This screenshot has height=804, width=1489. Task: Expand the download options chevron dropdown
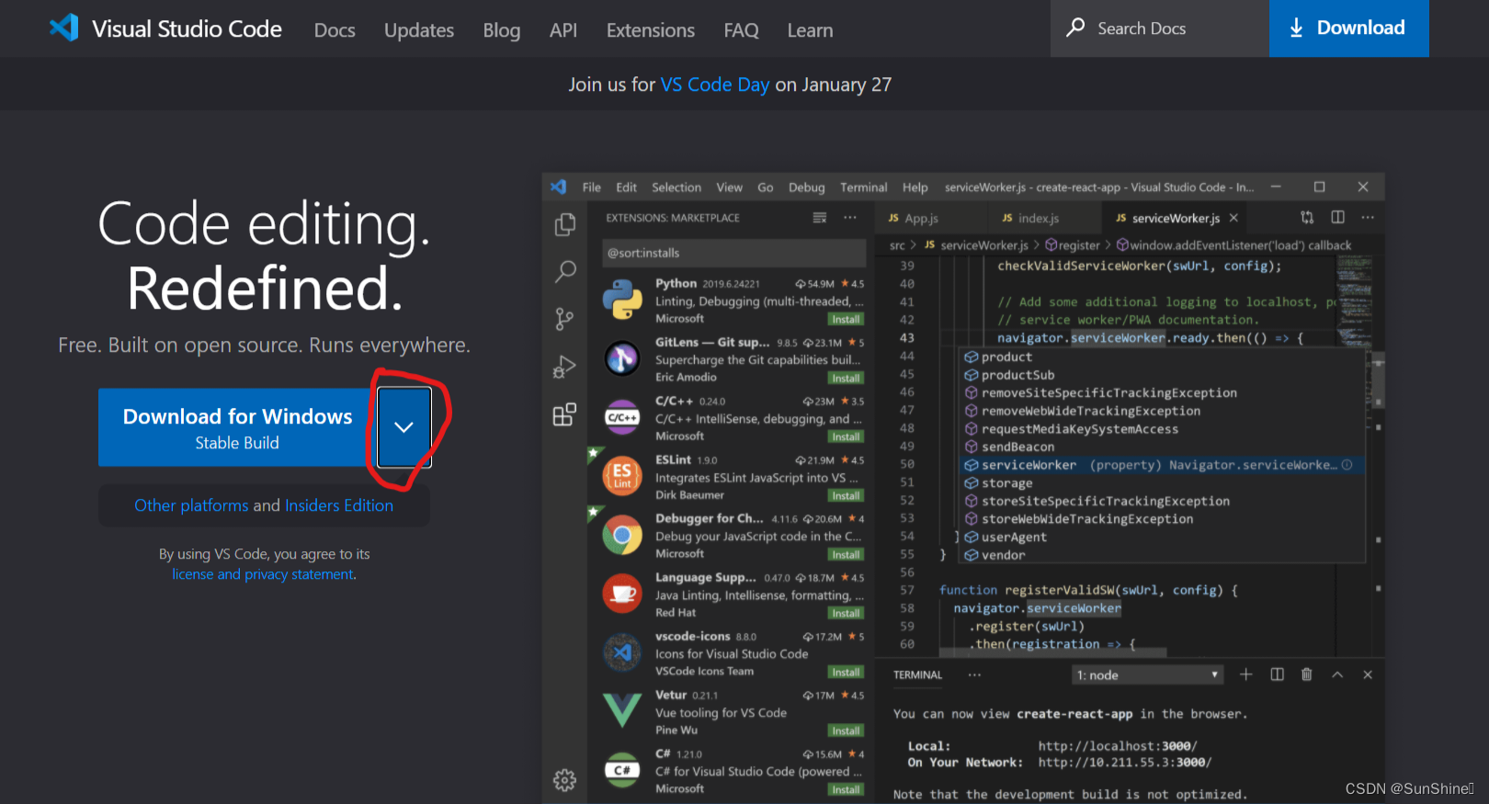(404, 427)
